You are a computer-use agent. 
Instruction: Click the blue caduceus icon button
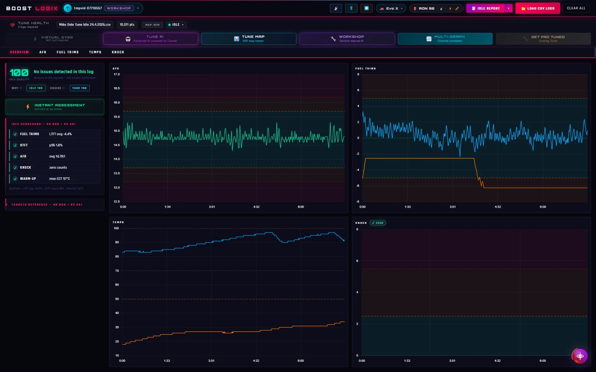click(x=351, y=8)
